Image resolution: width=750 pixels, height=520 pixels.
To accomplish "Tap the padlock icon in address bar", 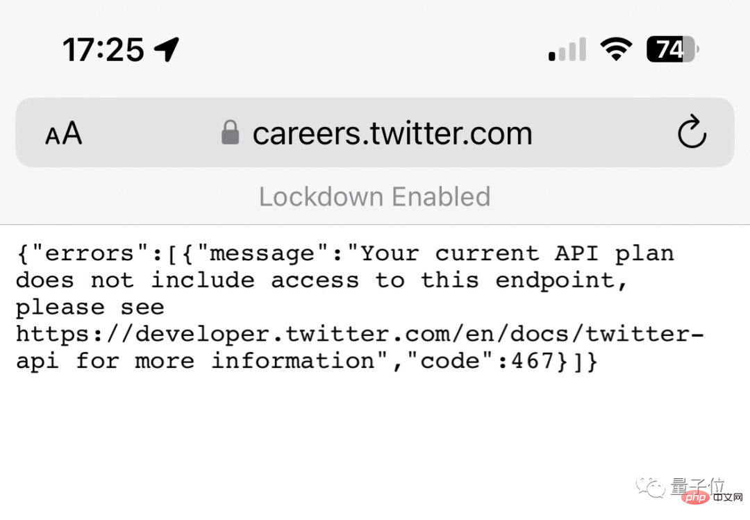I will (x=230, y=132).
